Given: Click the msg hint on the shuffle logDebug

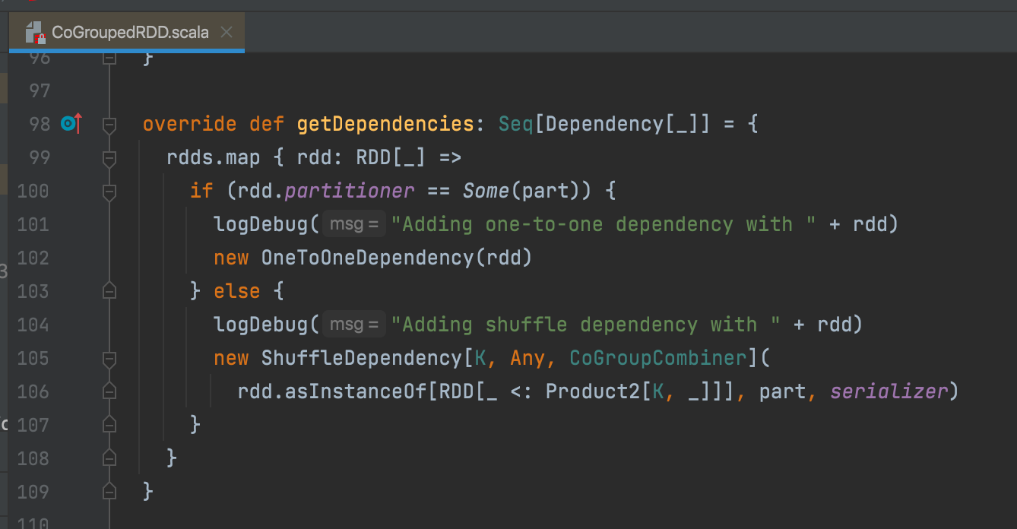Looking at the screenshot, I should click(353, 325).
